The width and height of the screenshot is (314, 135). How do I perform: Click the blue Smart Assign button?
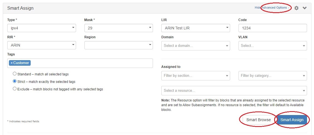click(292, 120)
